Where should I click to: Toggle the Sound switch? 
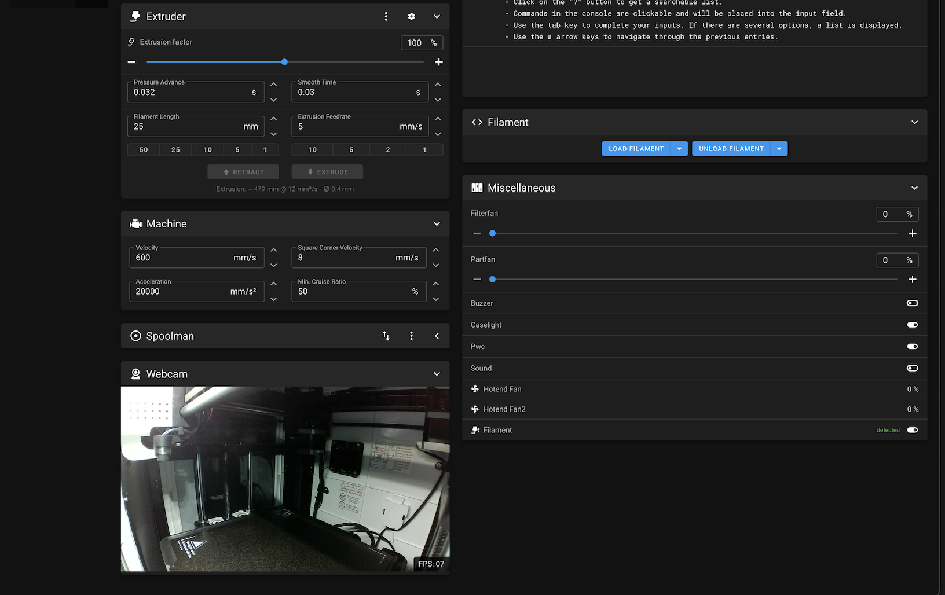(x=913, y=368)
